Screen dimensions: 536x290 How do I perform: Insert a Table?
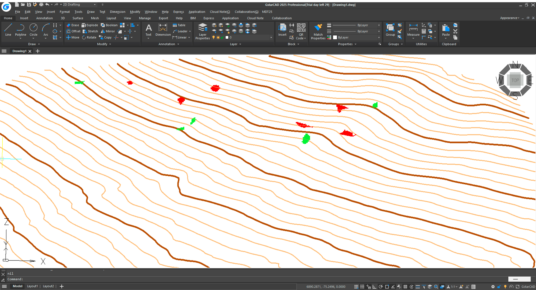(179, 25)
